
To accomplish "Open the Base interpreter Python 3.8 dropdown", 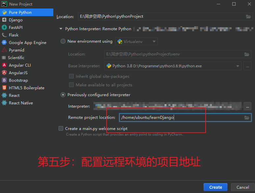I will (x=173, y=66).
